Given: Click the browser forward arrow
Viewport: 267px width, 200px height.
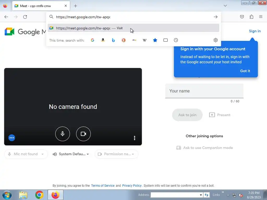Looking at the screenshot, I should click(x=16, y=17).
